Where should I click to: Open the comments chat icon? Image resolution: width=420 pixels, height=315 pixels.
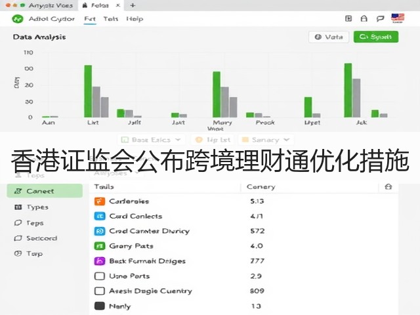click(x=380, y=18)
